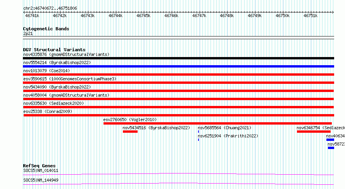Open the nsv4335876 gnomADStructuralVariants label
Screen dimensions: 345x189
click(66, 54)
